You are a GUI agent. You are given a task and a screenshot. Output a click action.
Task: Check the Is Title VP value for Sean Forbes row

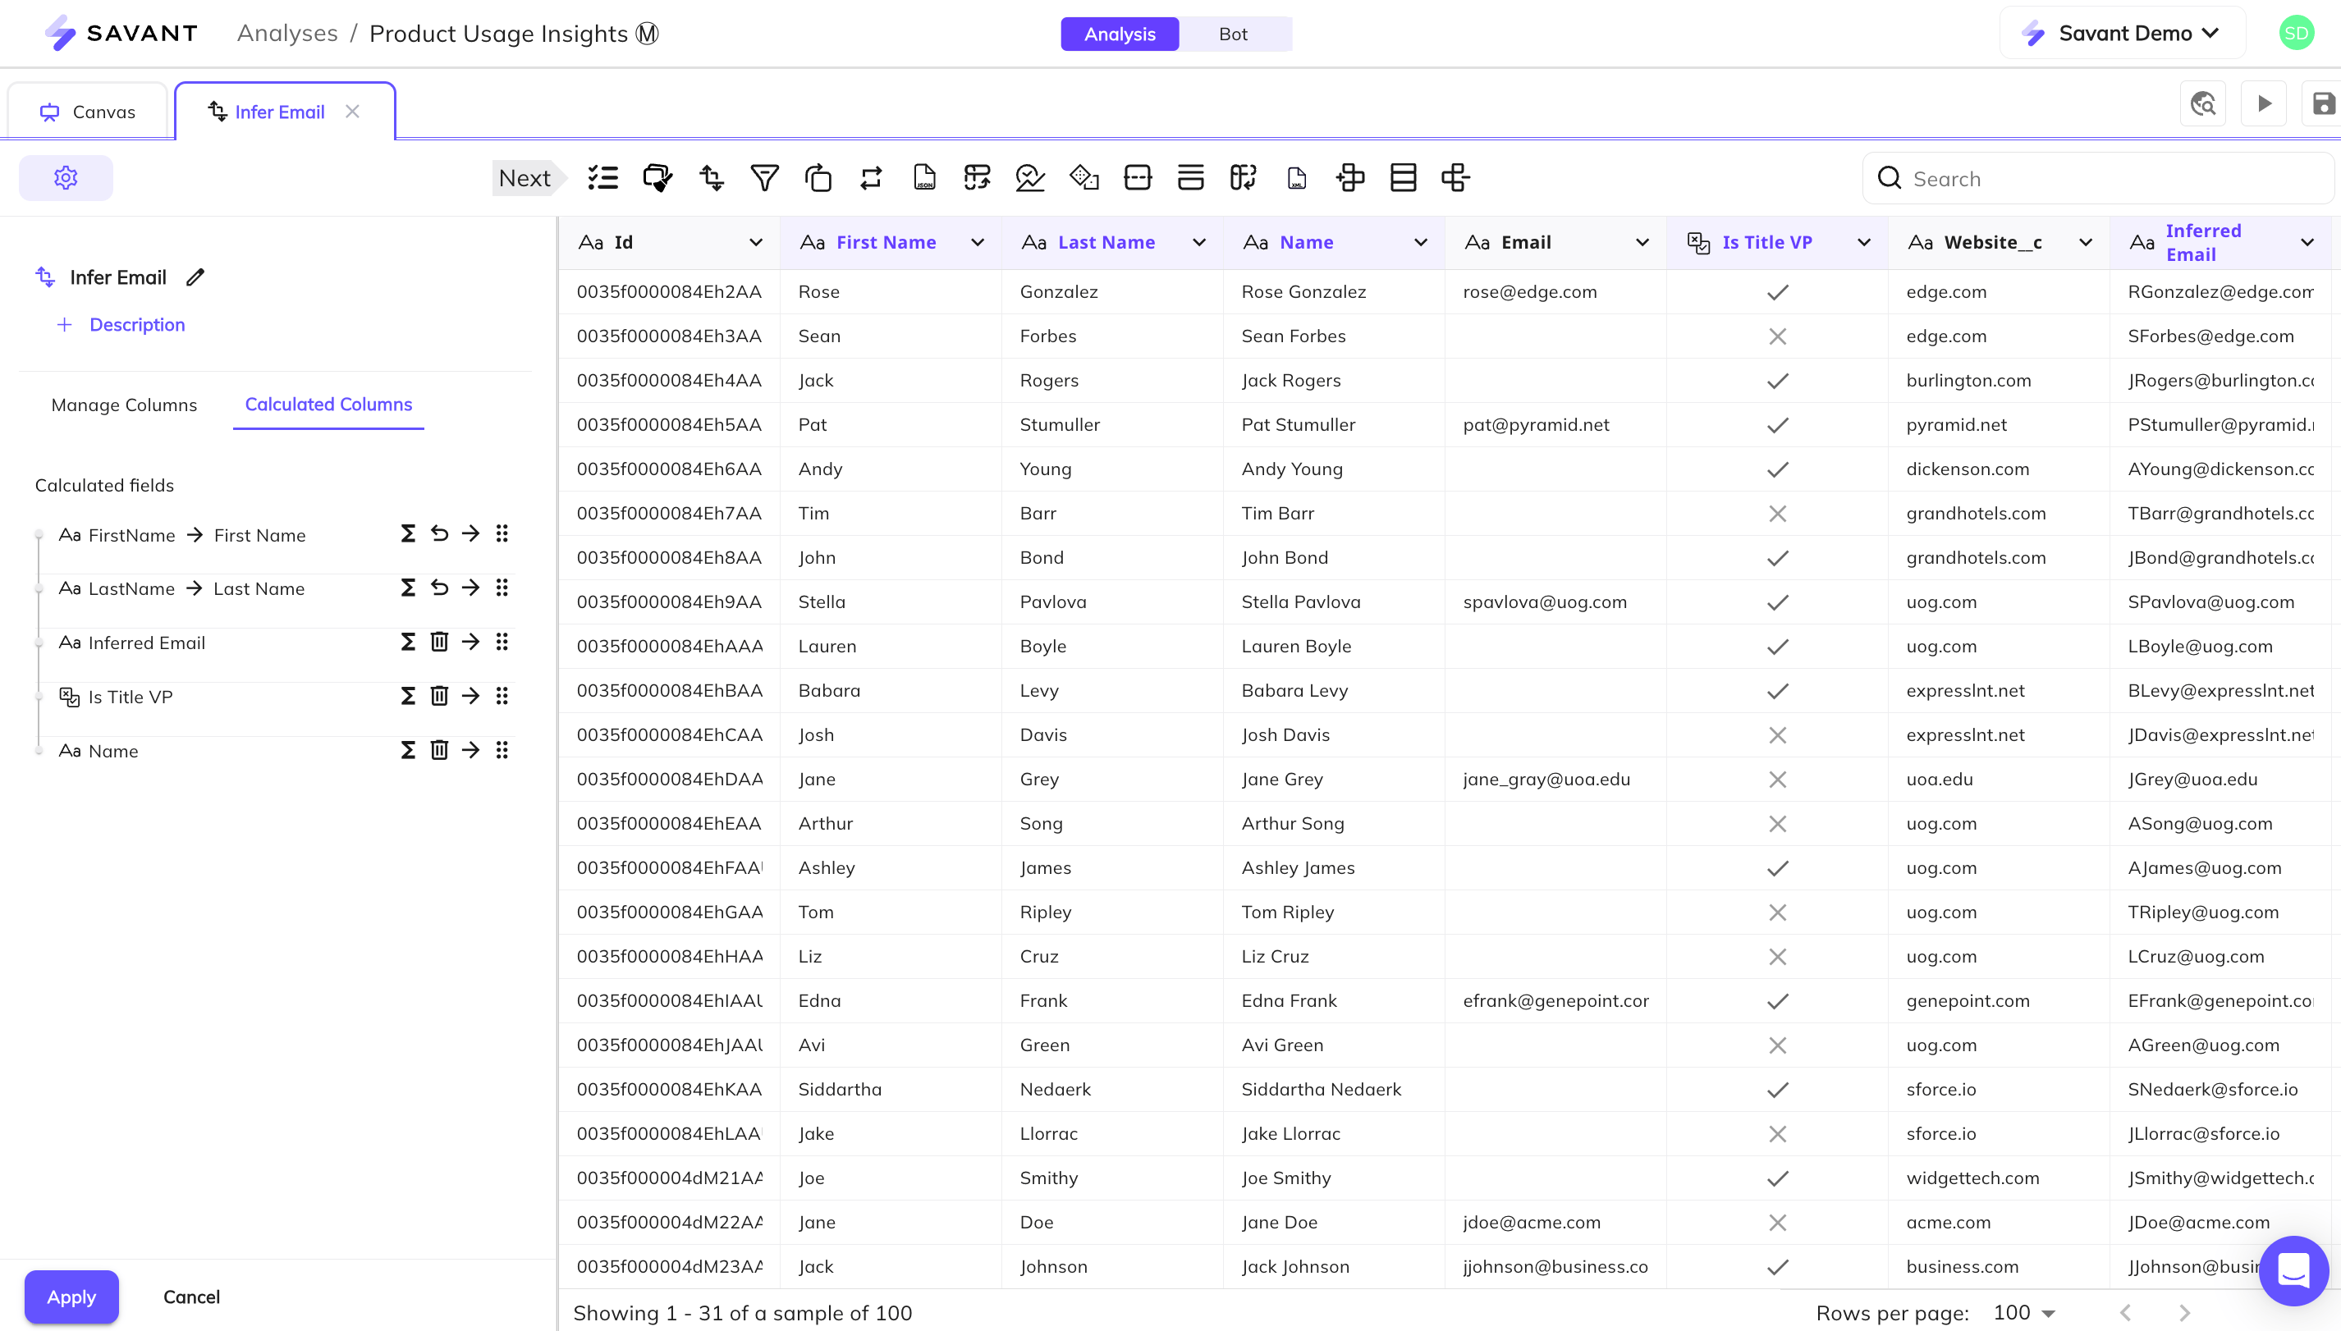point(1778,336)
